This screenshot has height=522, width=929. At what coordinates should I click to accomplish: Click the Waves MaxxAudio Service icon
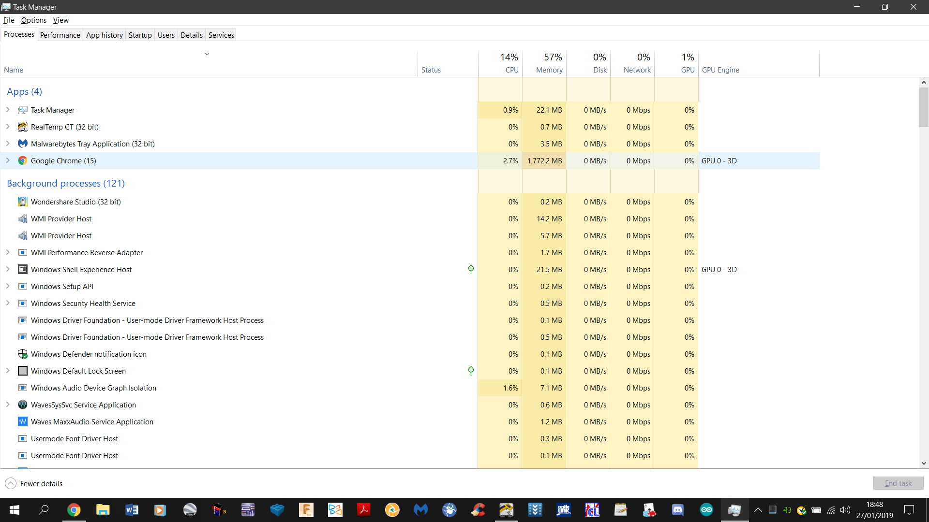click(x=22, y=422)
